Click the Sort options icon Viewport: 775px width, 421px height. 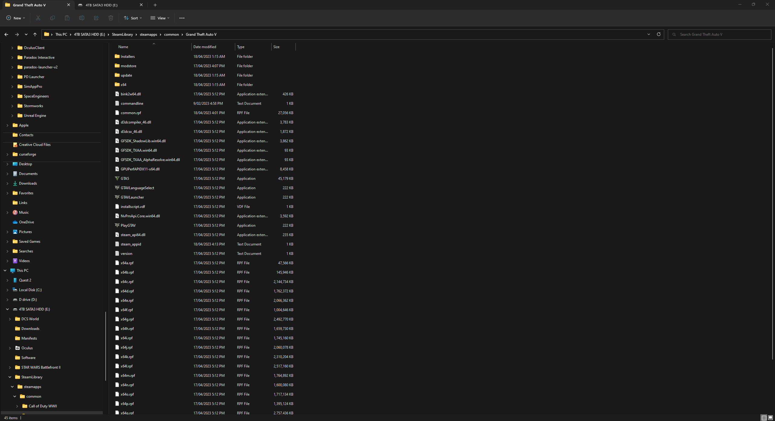pos(127,18)
